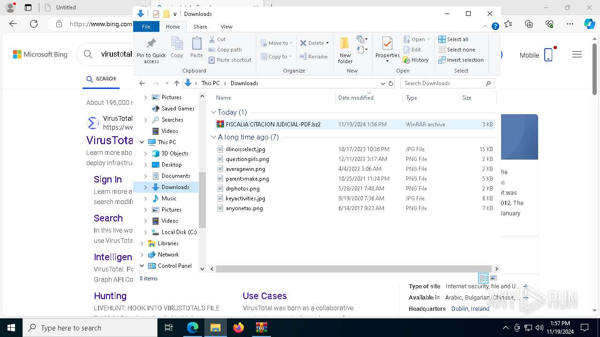Viewport: 600px width, 337px height.
Task: Open Microsoft Edge from the taskbar
Action: pos(193,328)
